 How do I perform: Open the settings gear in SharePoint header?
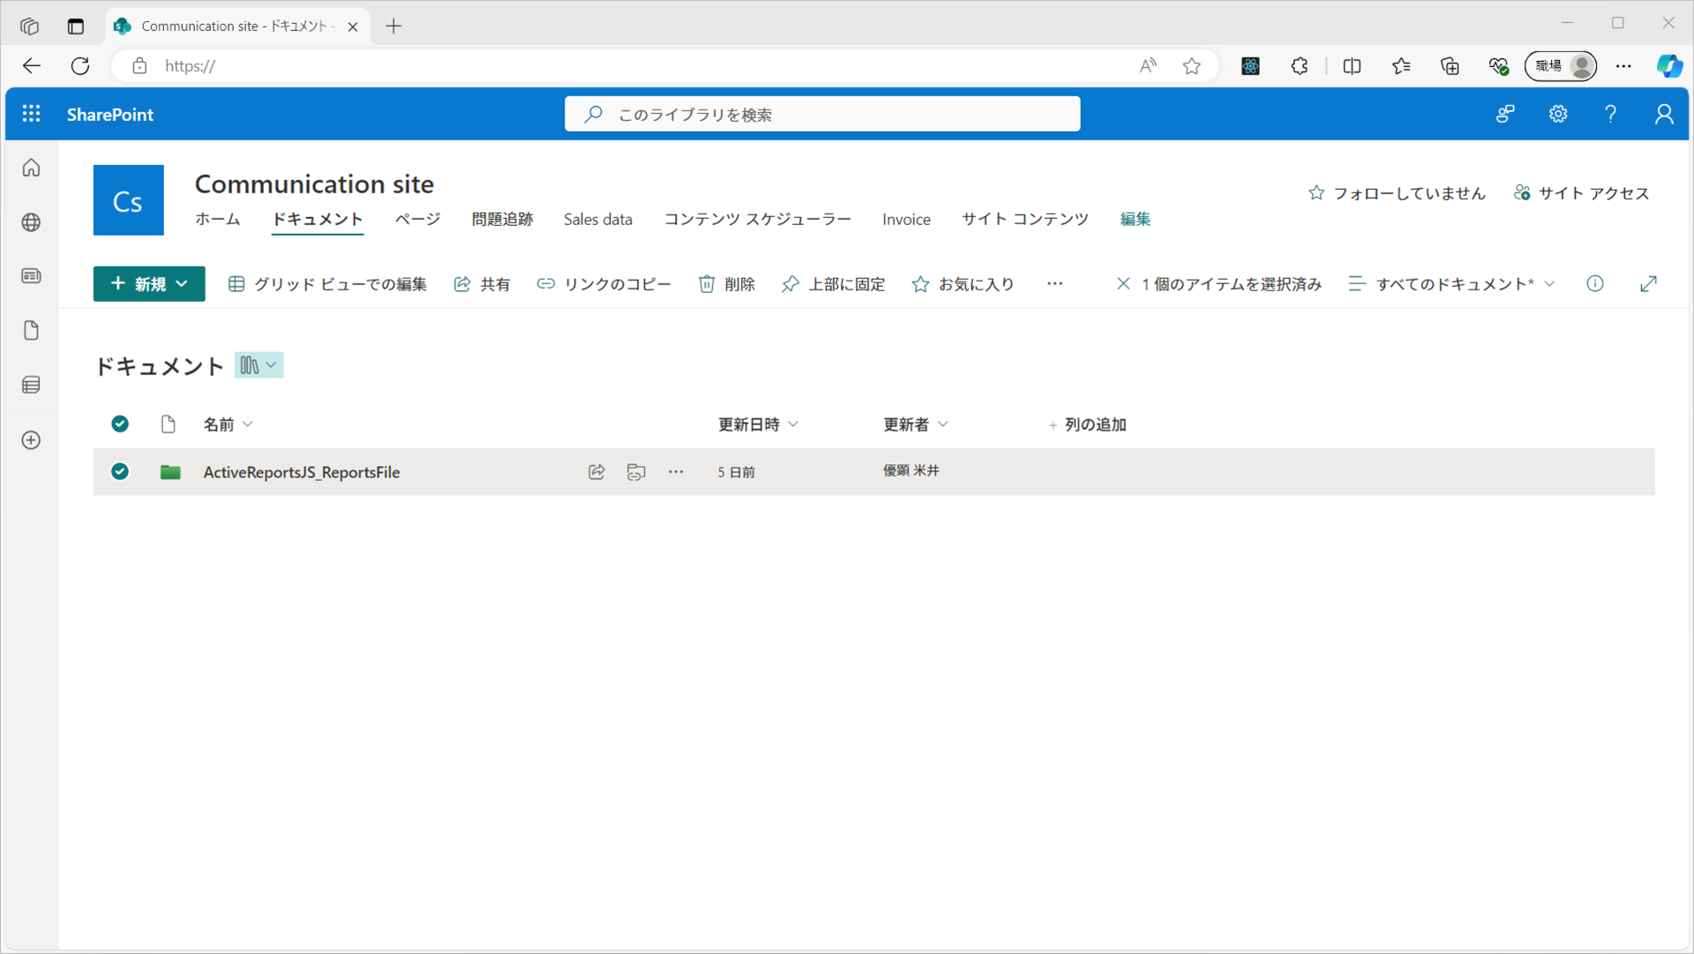pos(1558,114)
